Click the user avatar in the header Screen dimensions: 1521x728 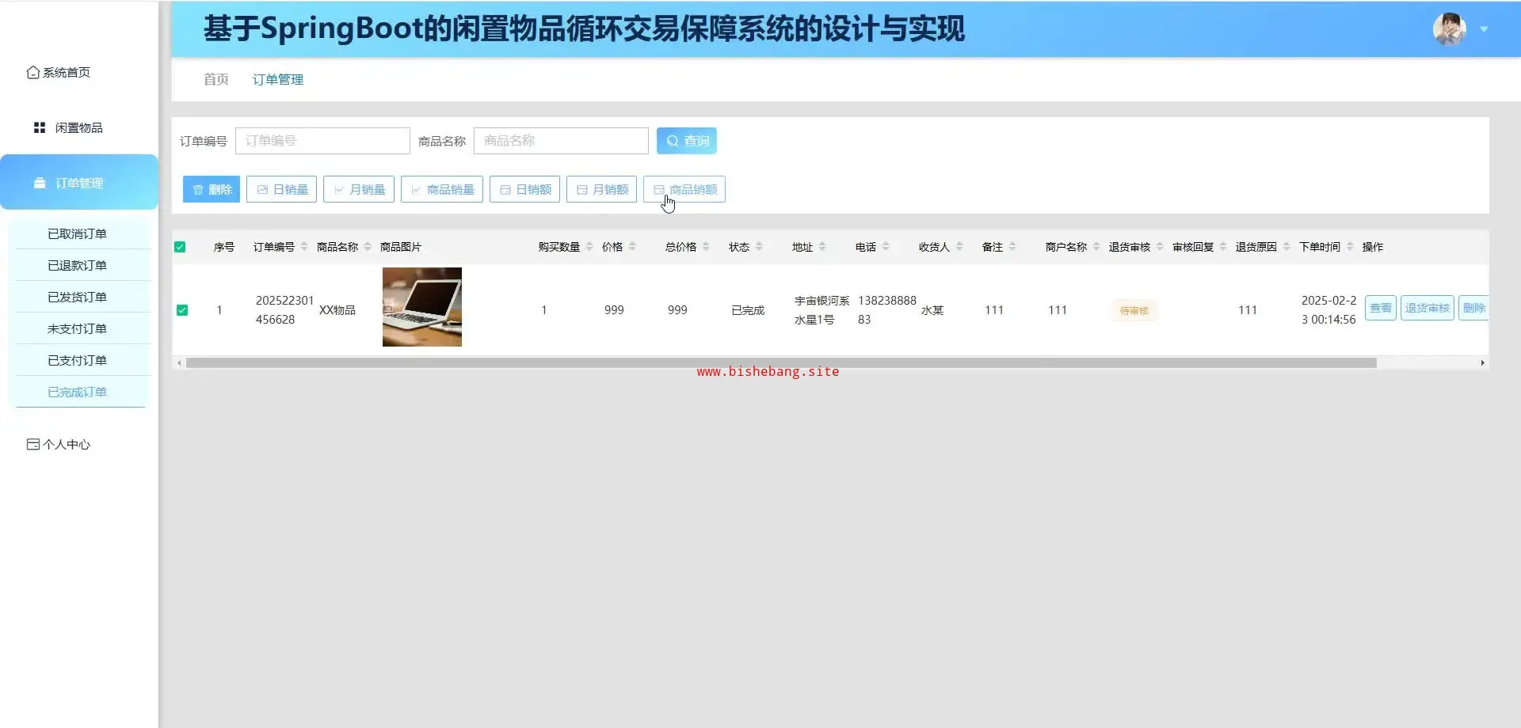(1449, 29)
